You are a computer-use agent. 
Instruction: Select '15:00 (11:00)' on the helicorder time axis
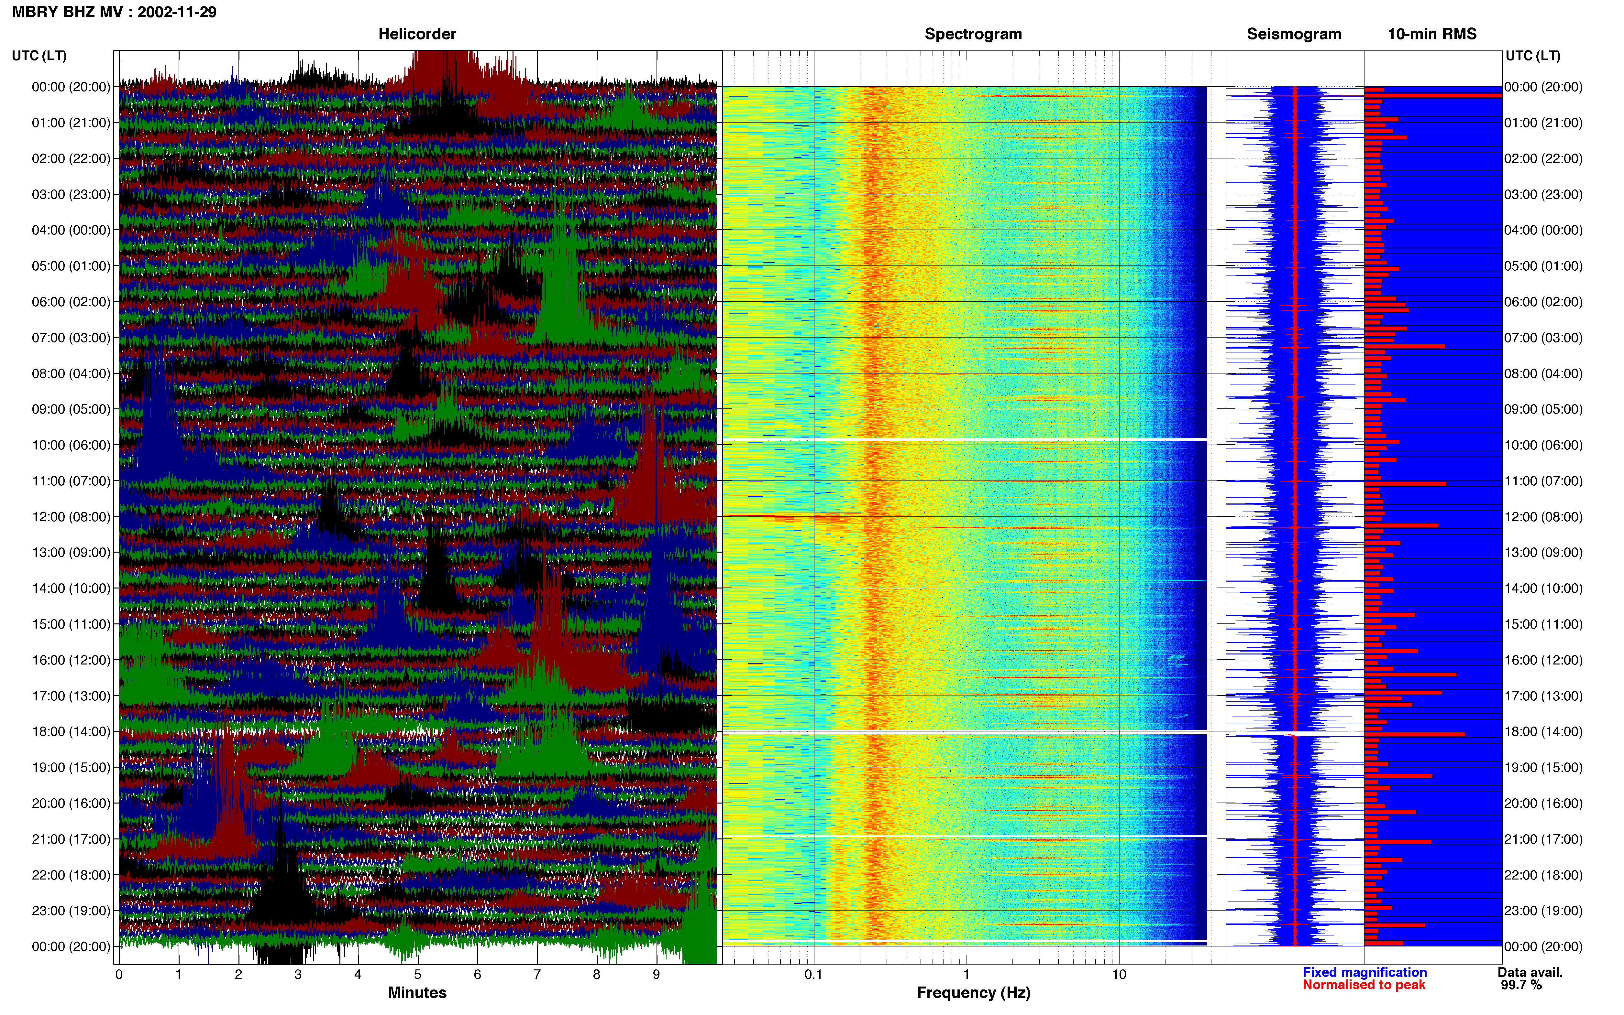71,624
